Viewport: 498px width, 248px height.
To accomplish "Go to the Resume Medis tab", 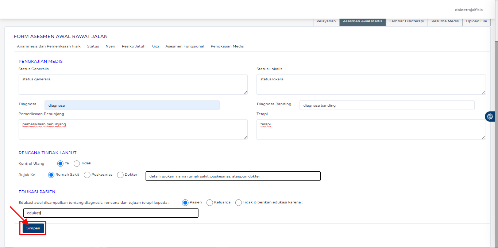I will tap(445, 22).
